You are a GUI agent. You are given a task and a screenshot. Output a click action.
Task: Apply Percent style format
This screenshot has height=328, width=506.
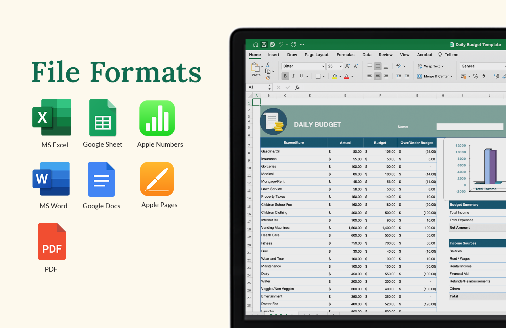[x=475, y=76]
